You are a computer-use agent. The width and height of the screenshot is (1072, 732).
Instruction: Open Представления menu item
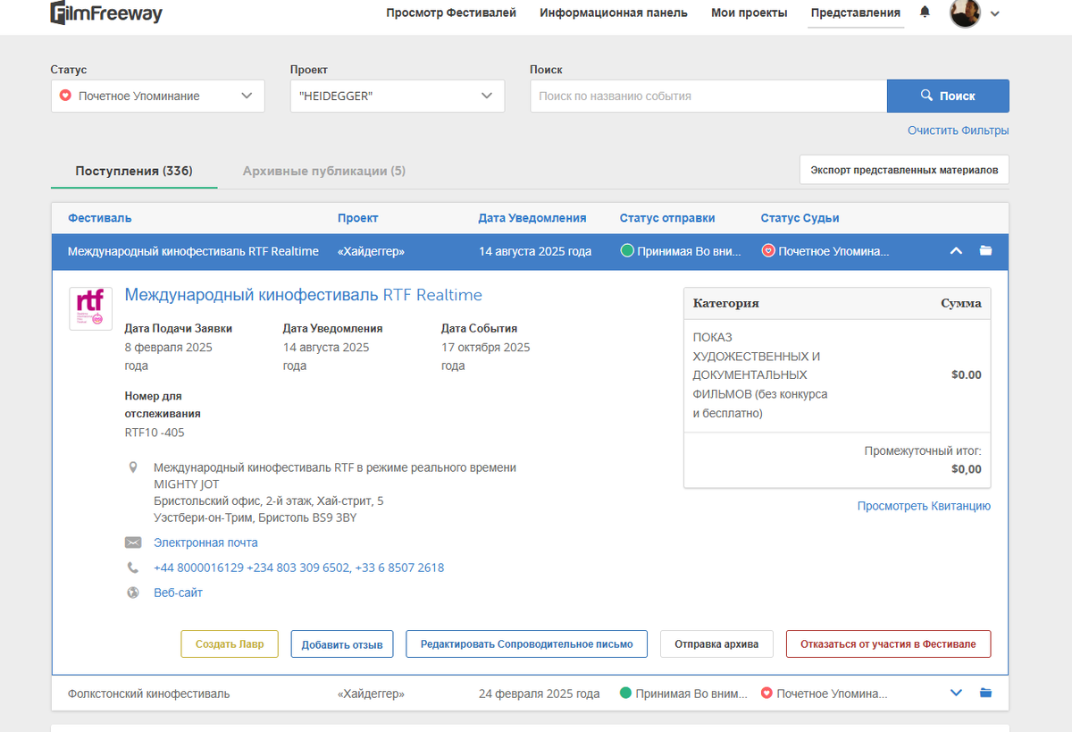tap(856, 13)
